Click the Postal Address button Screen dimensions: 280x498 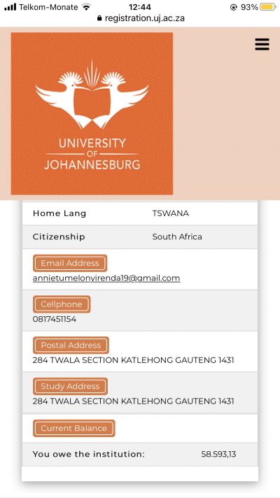pyautogui.click(x=71, y=346)
